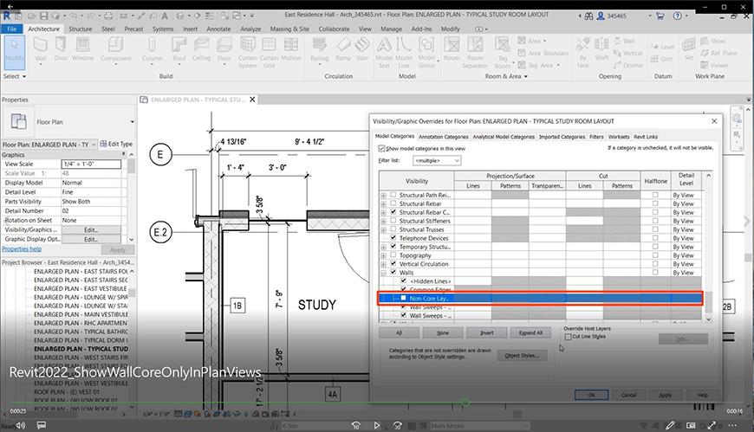
Task: Enable Halftone for the Structural Rebar row
Action: point(655,203)
